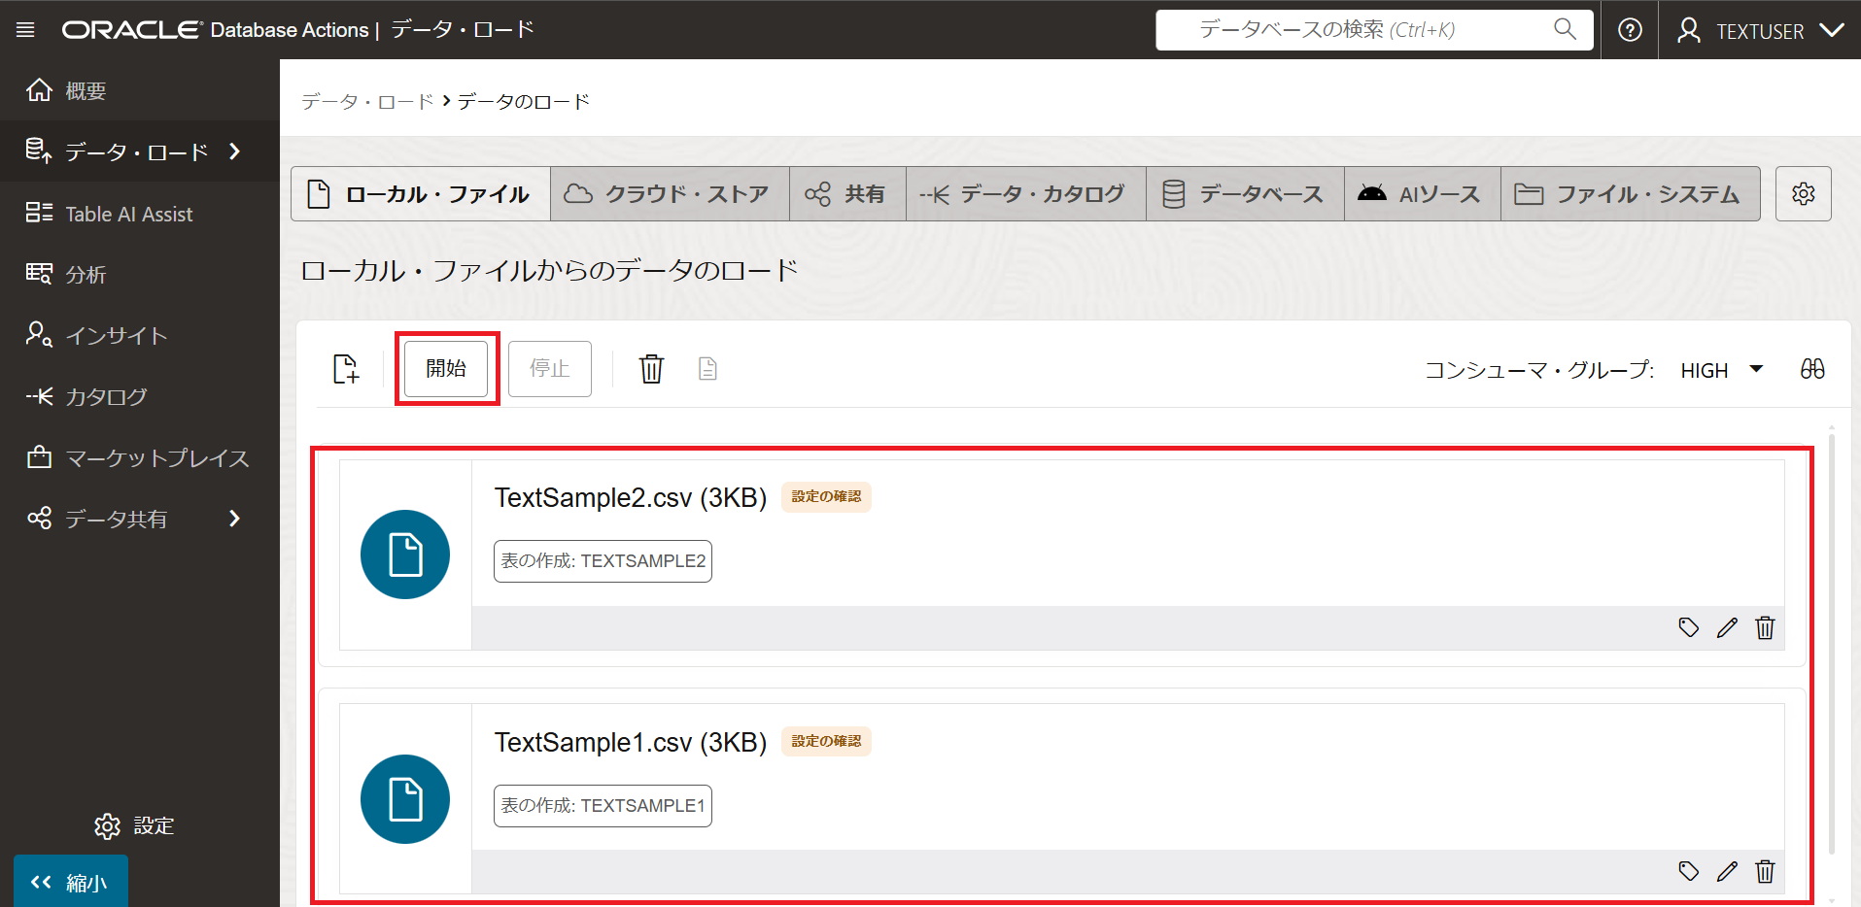The height and width of the screenshot is (907, 1861).
Task: Open the help question mark icon
Action: 1630,30
